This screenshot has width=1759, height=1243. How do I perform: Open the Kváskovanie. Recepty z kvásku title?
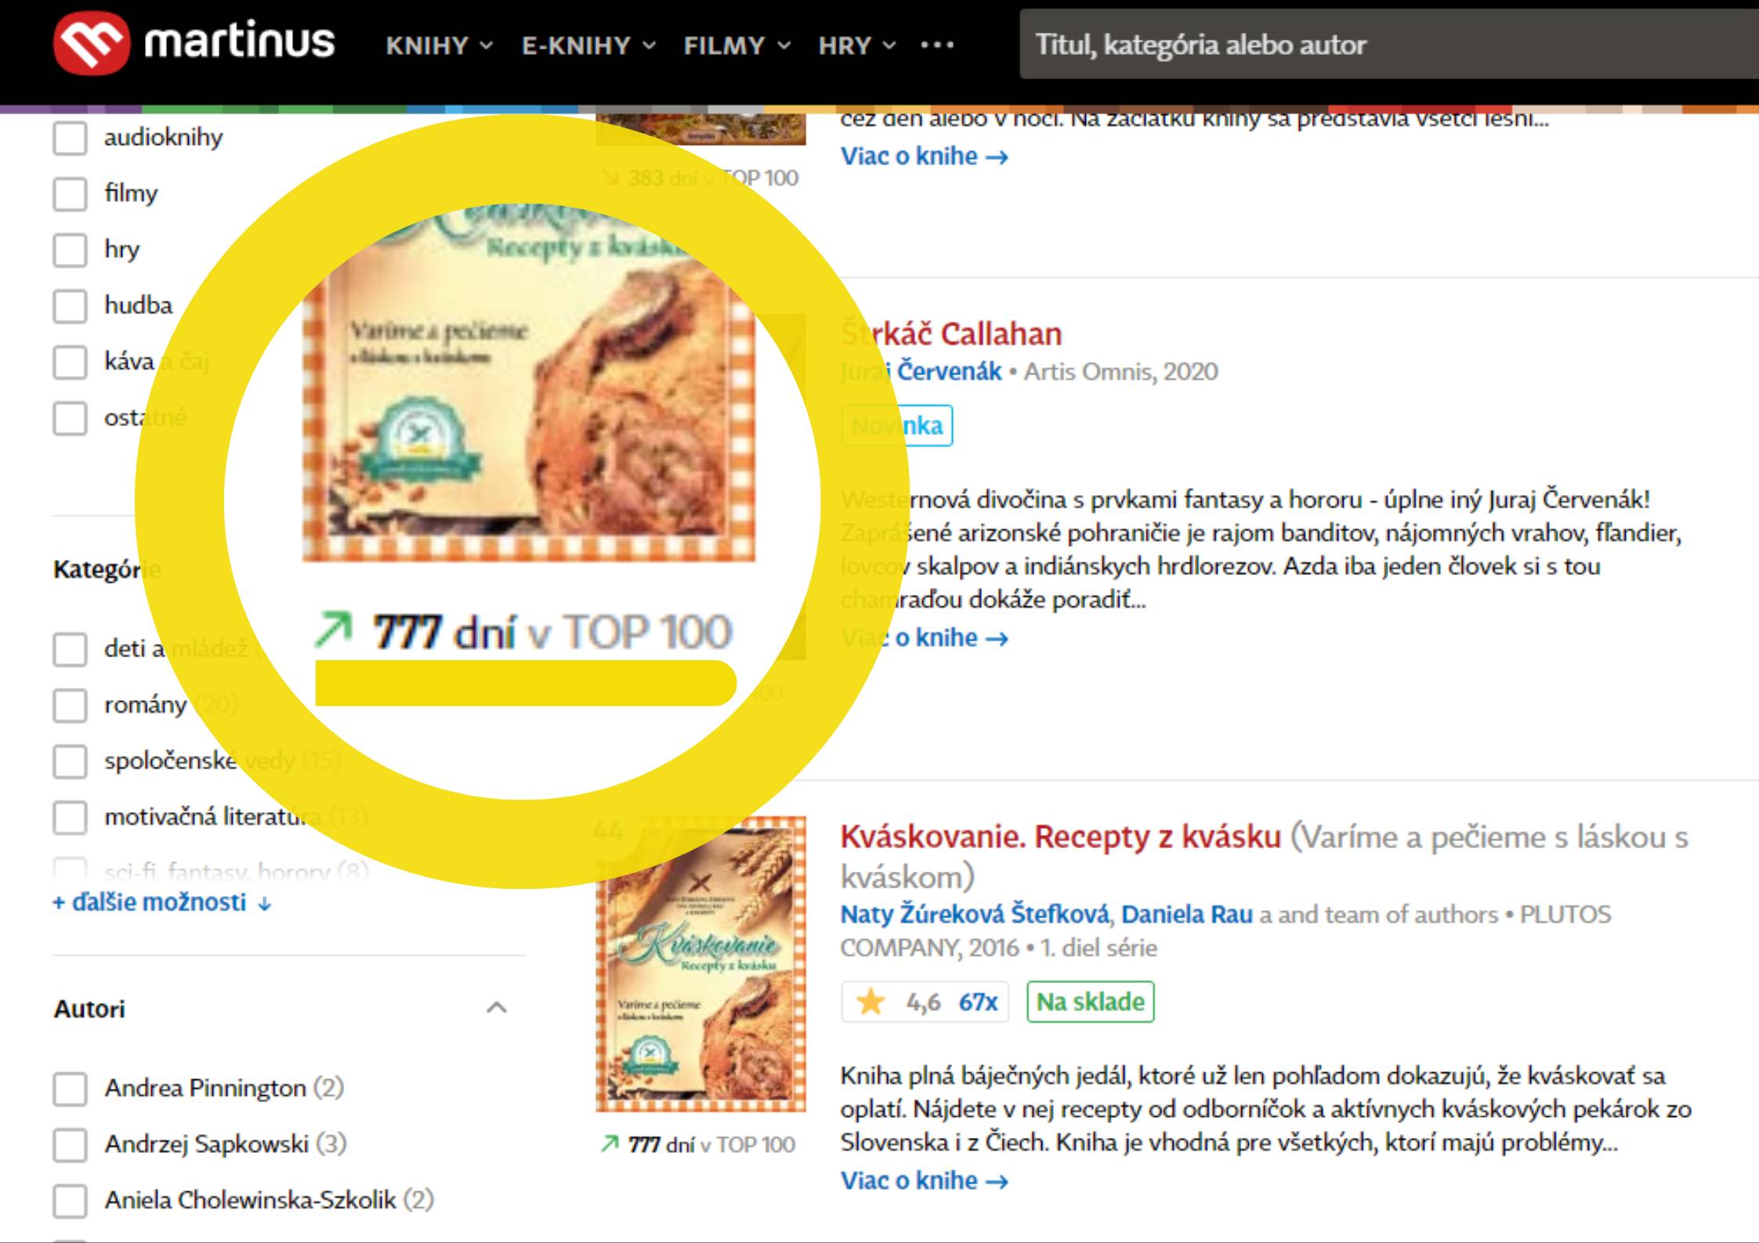click(1061, 836)
